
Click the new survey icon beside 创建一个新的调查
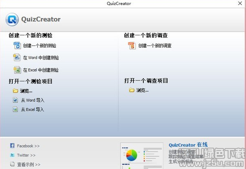click(x=132, y=46)
